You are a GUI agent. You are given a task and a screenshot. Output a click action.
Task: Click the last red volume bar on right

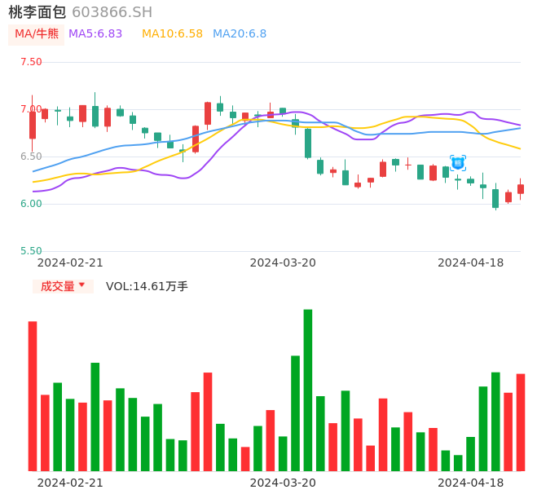point(521,422)
